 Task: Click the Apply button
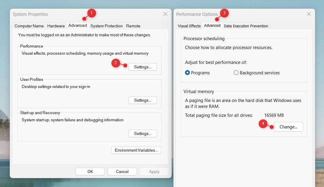tap(154, 172)
